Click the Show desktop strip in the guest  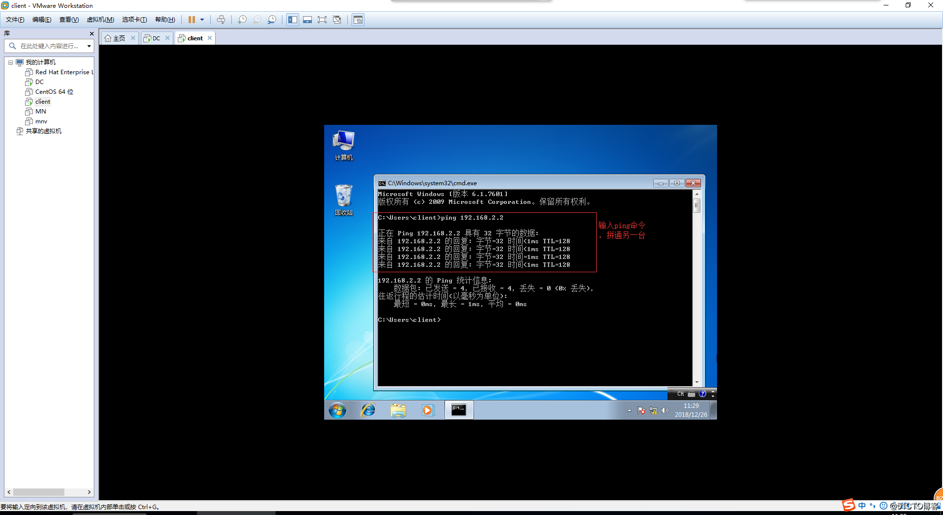(714, 410)
